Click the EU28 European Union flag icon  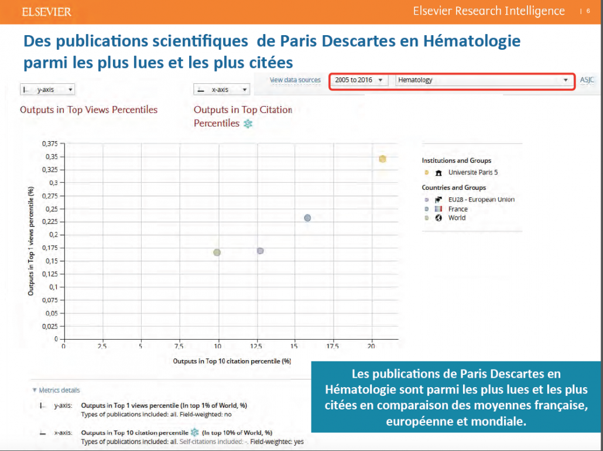(438, 200)
